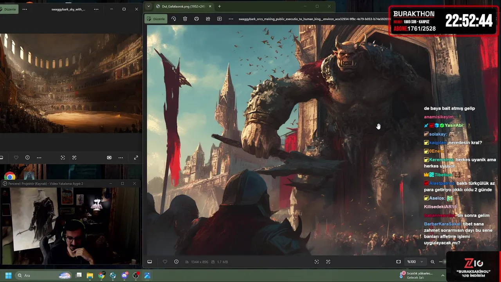Add a new tab in Photos

tap(219, 6)
